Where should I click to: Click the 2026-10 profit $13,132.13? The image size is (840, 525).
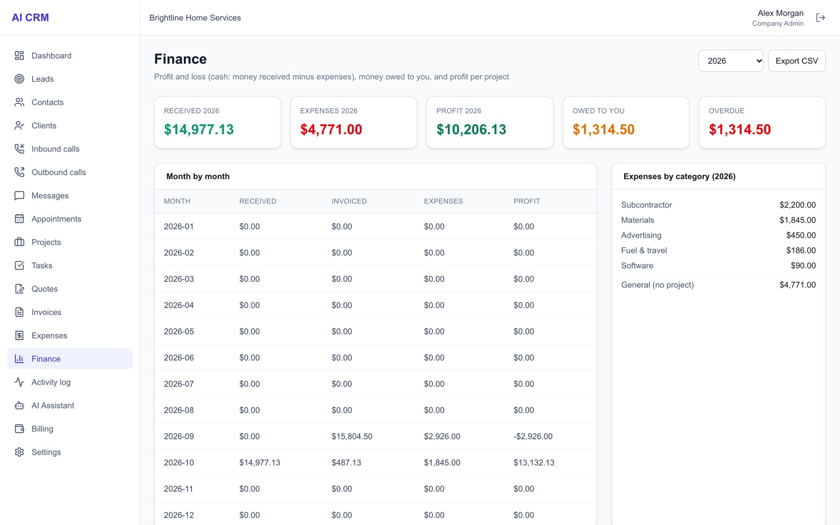click(x=534, y=463)
